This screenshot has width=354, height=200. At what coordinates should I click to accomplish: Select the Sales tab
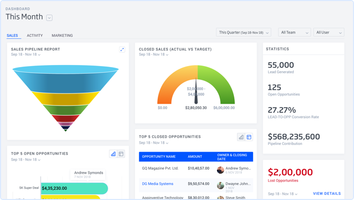12,36
